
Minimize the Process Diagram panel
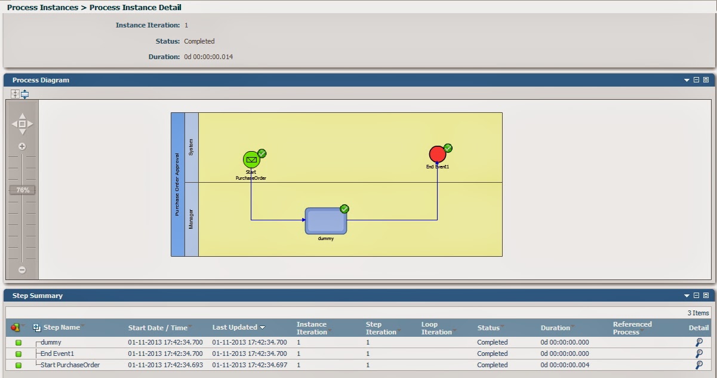696,80
